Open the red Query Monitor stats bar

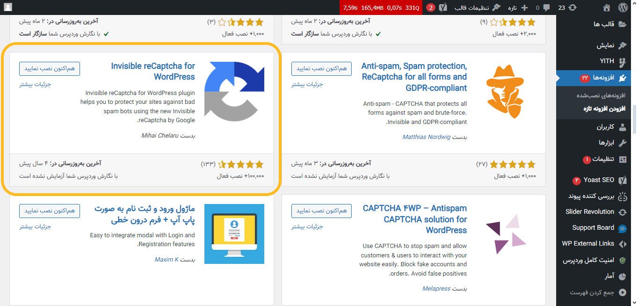[x=382, y=7]
